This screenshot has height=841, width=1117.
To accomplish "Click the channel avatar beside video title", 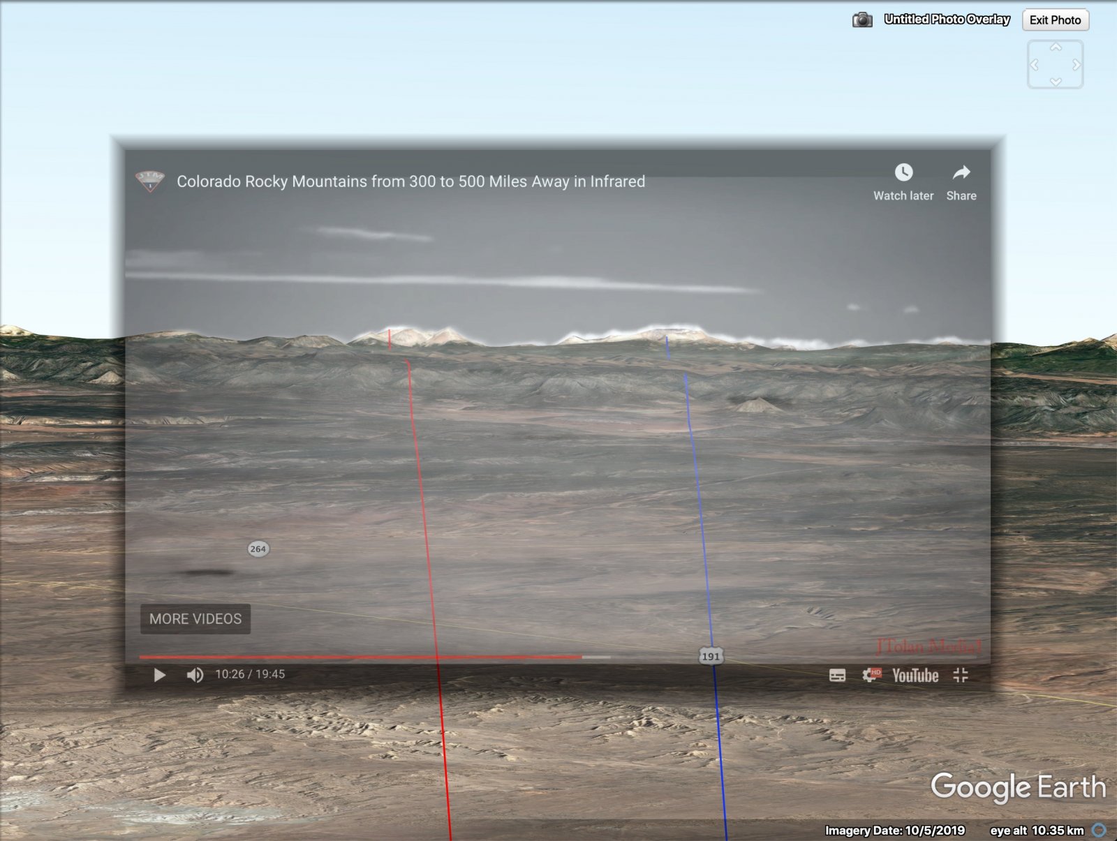I will point(150,181).
